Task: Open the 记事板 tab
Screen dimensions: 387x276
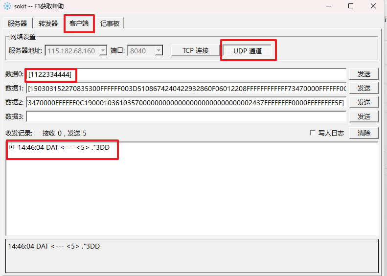Action: coord(110,23)
